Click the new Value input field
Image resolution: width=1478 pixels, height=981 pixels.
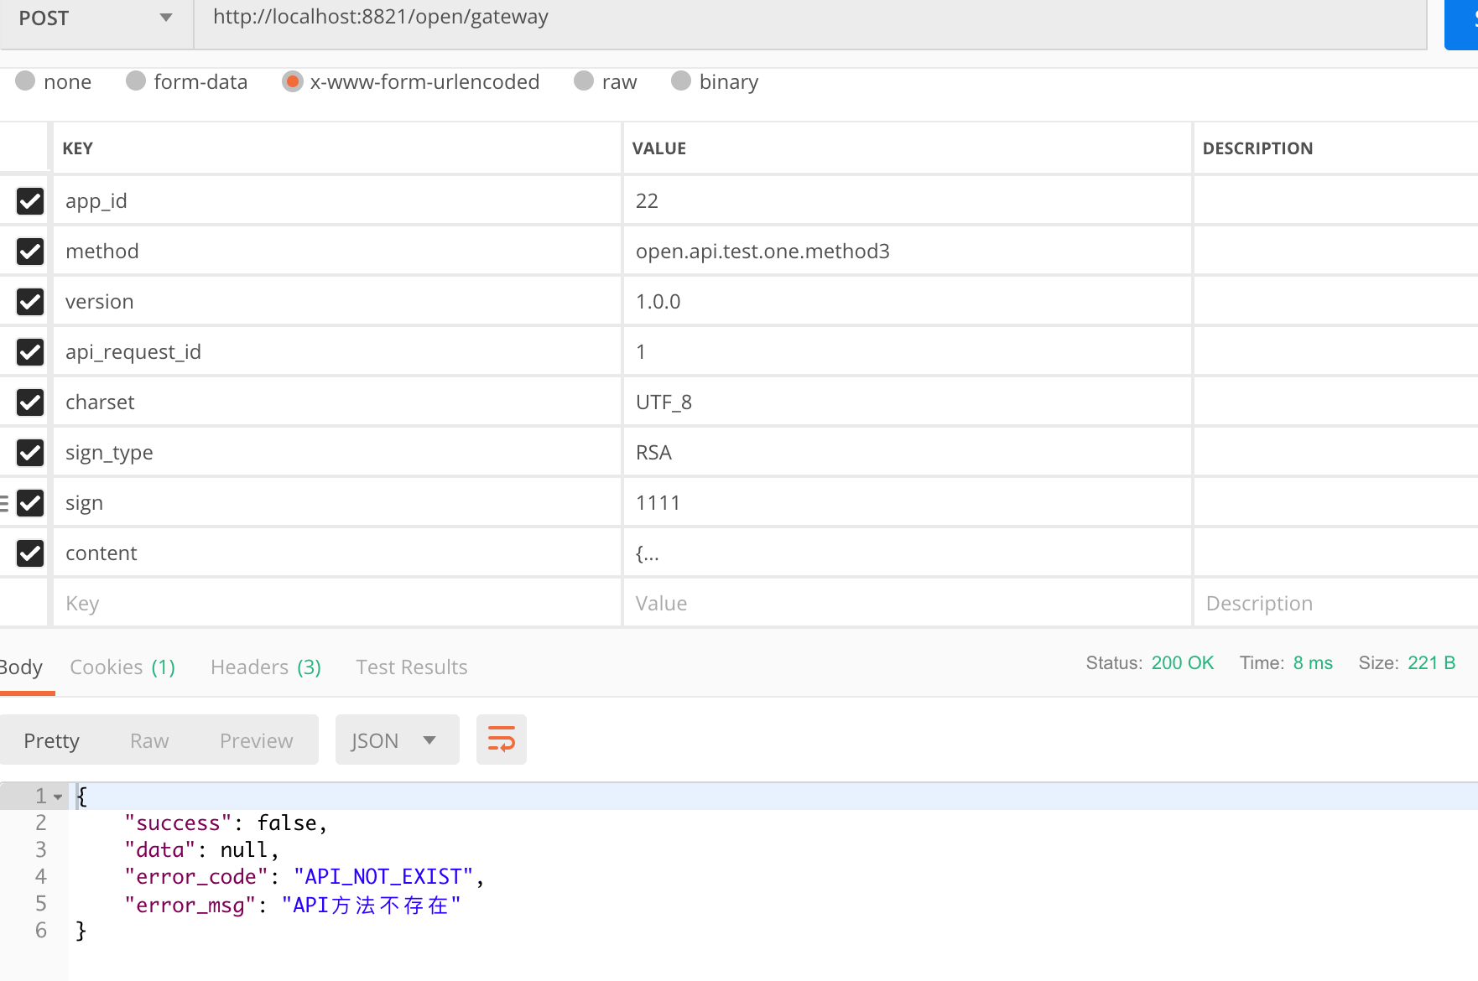coord(908,604)
